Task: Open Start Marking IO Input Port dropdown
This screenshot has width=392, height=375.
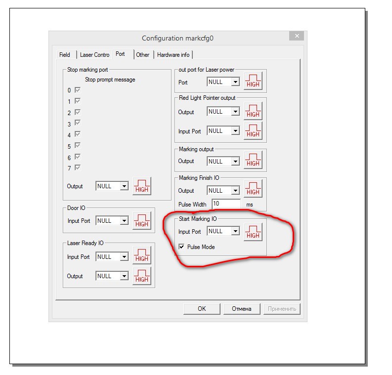Action: pos(235,231)
